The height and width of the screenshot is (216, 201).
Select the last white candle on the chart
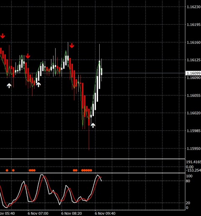[101, 71]
